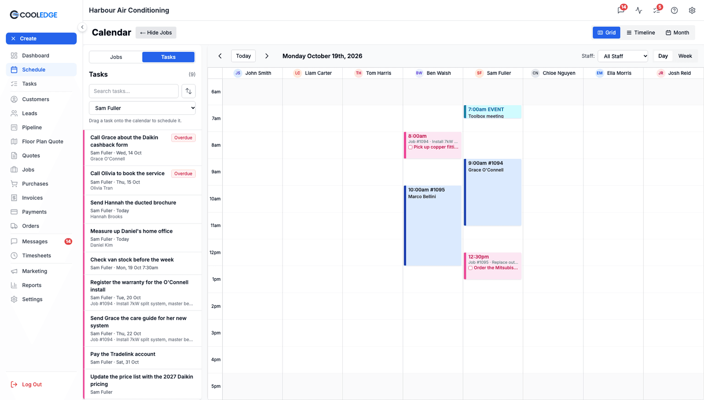Image resolution: width=704 pixels, height=400 pixels.
Task: Select the Measure up Daniel's home office task
Action: [143, 238]
